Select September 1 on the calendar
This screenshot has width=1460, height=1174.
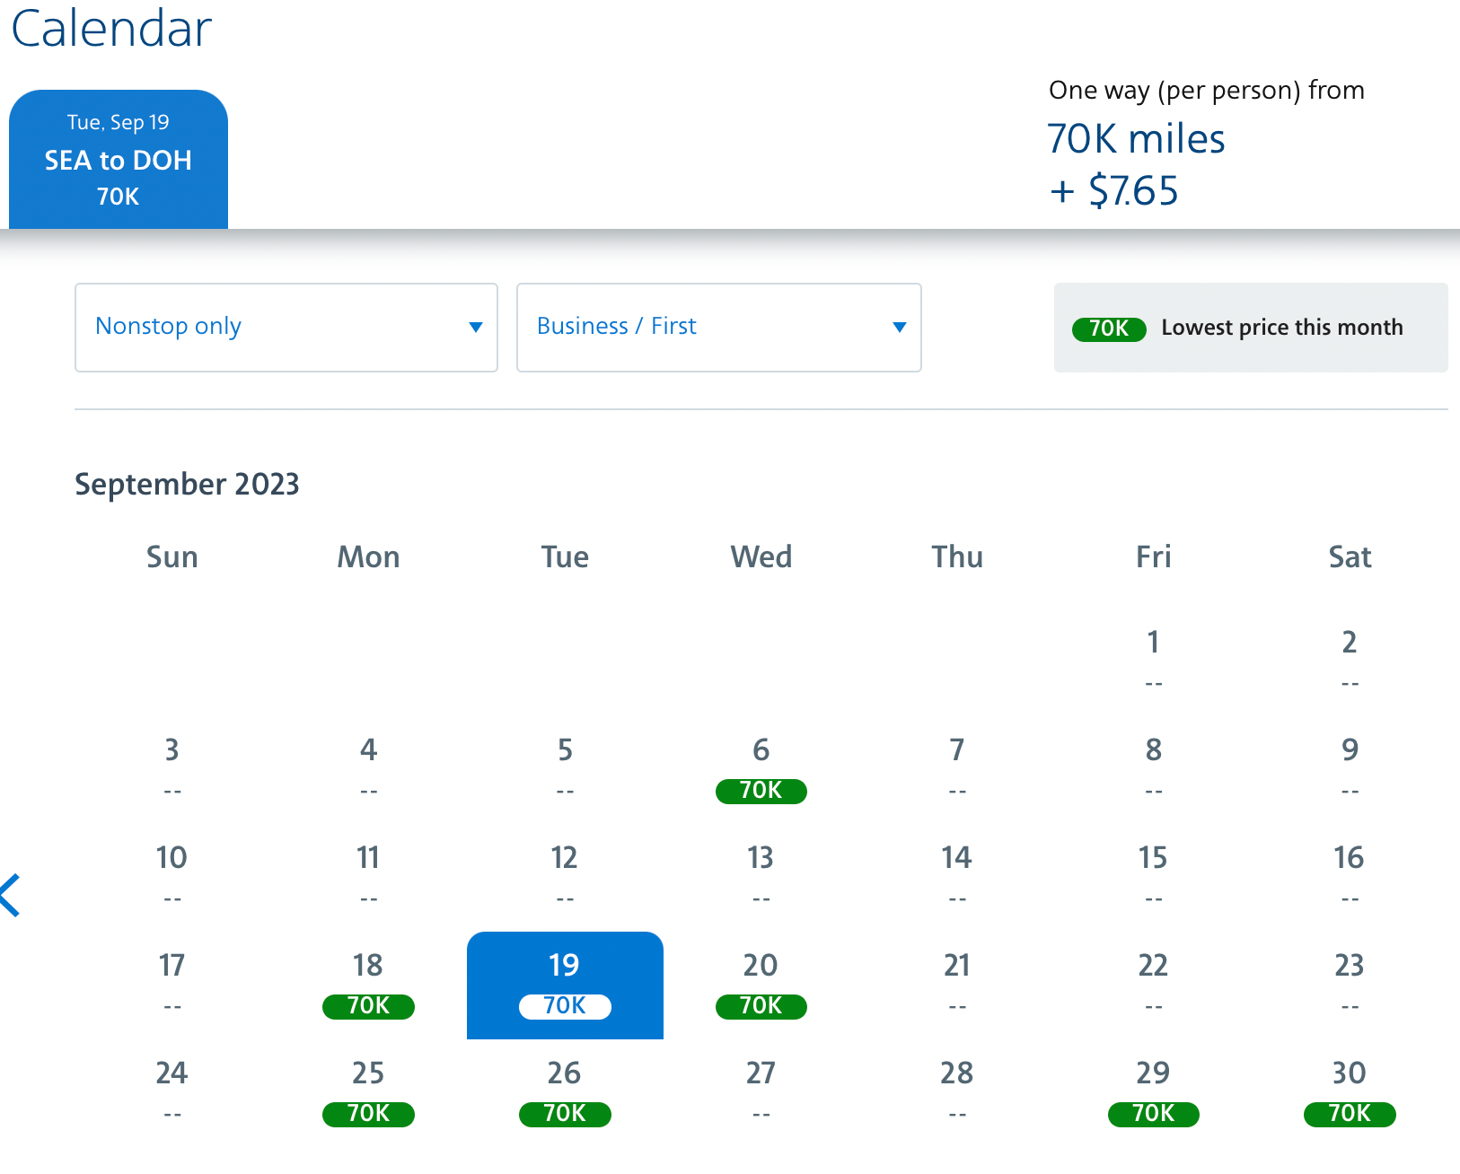coord(1153,660)
